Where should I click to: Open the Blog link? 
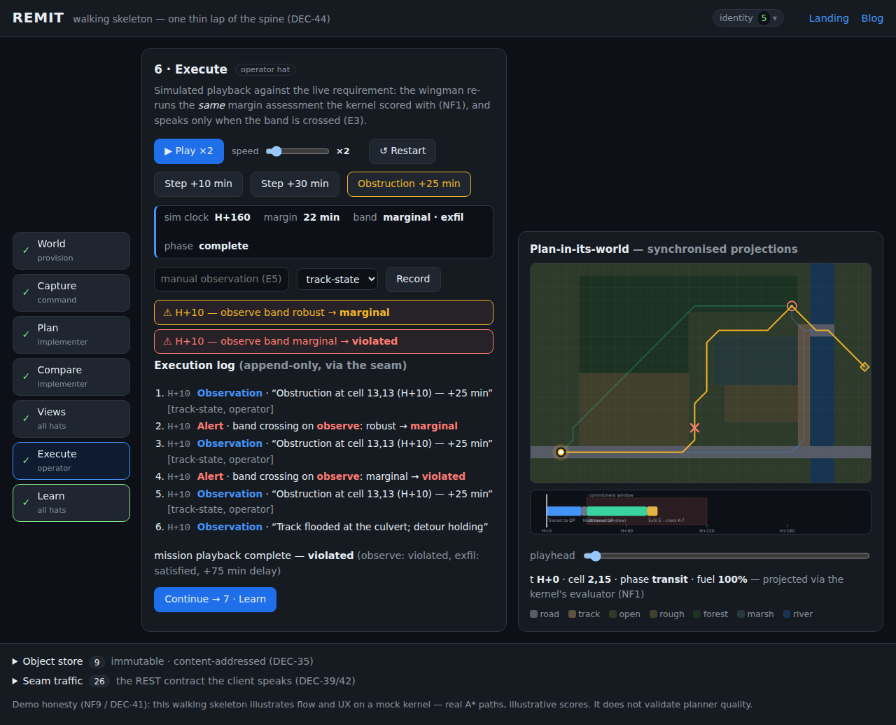tap(872, 18)
